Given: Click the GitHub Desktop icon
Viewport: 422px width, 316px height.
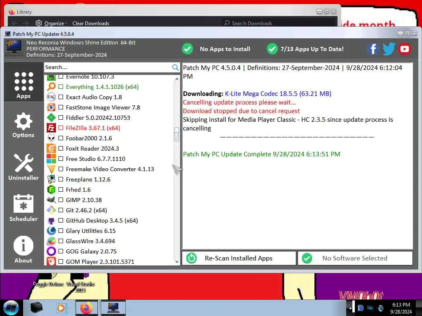Looking at the screenshot, I should (x=51, y=221).
